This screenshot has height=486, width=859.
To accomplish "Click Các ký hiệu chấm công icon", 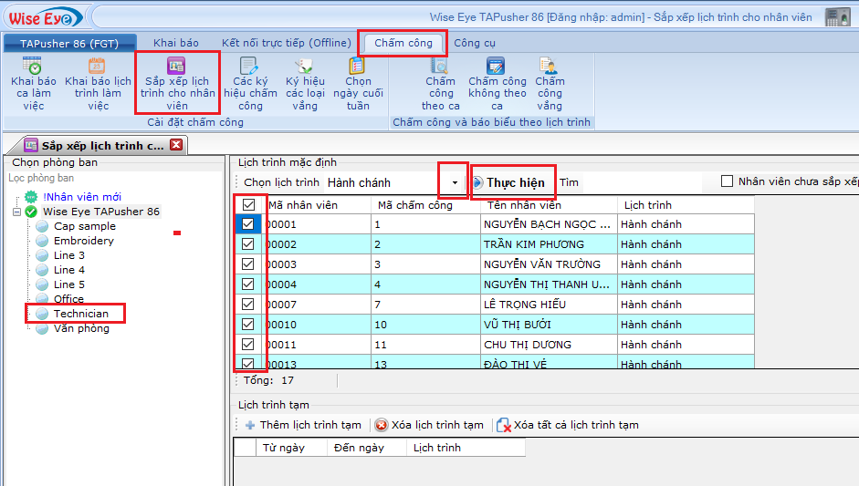I will coord(250,67).
